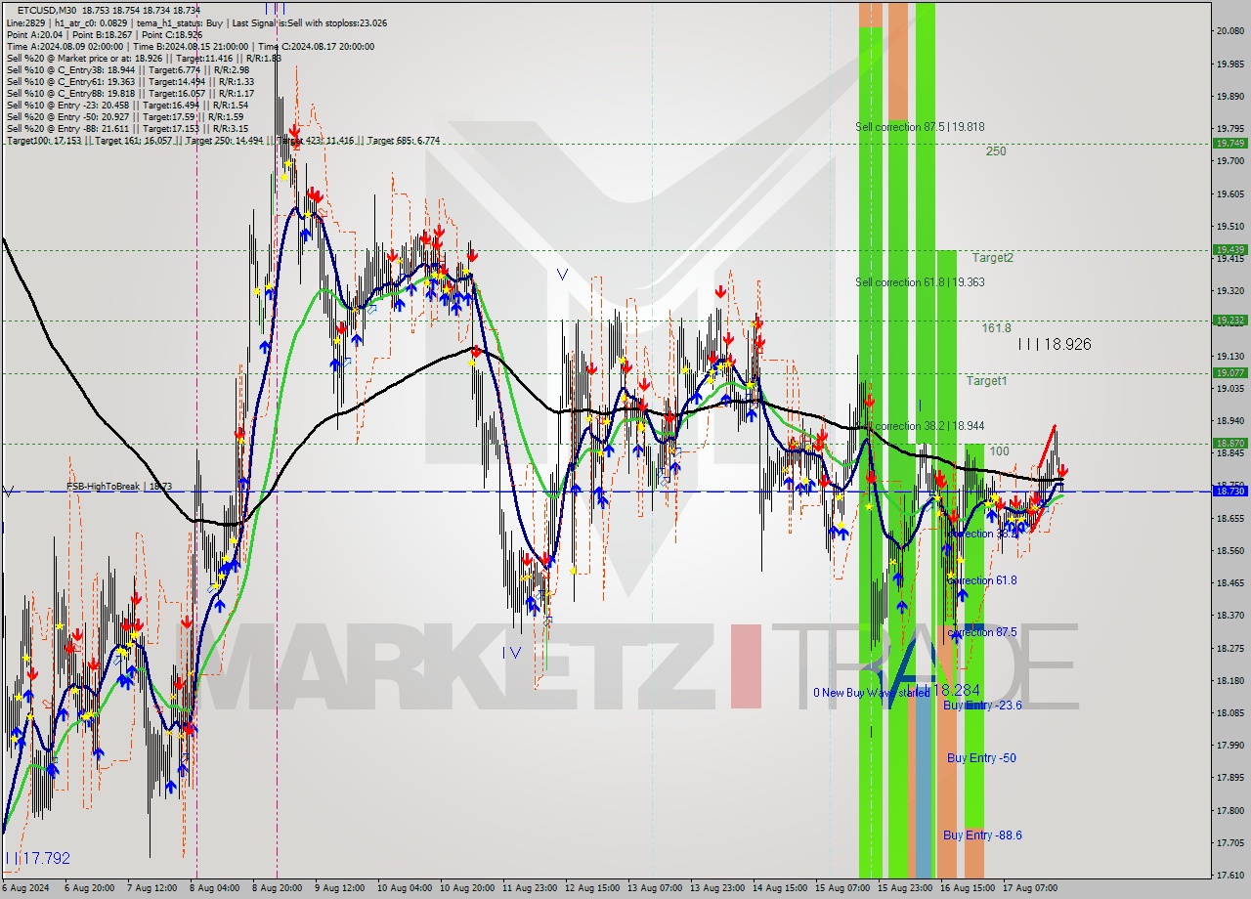The width and height of the screenshot is (1251, 899).
Task: Click the '| | | 17.792' low label
Action: (38, 858)
